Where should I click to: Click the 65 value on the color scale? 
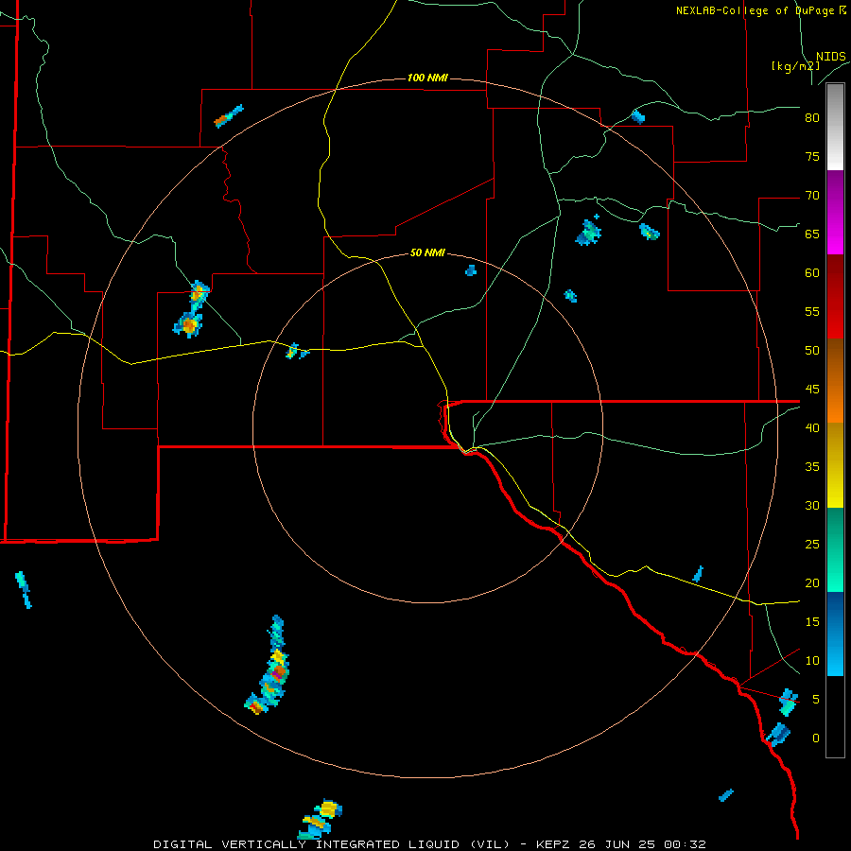pyautogui.click(x=812, y=234)
